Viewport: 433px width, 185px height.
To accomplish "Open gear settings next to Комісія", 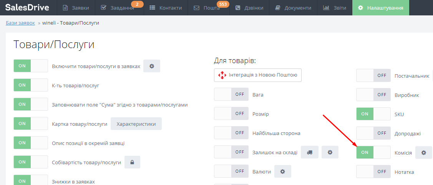I will (423, 153).
